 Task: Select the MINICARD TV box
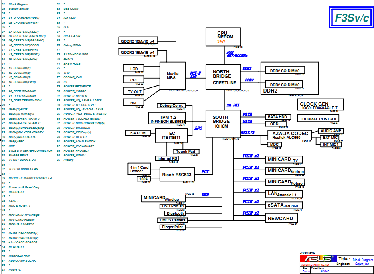point(284,160)
